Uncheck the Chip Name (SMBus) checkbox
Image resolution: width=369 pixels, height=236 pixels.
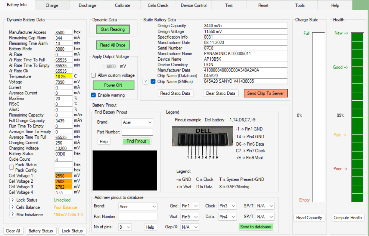pos(153,82)
